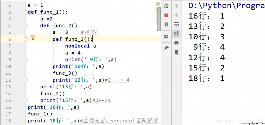Click the '10行: 3' console output line

[206, 37]
